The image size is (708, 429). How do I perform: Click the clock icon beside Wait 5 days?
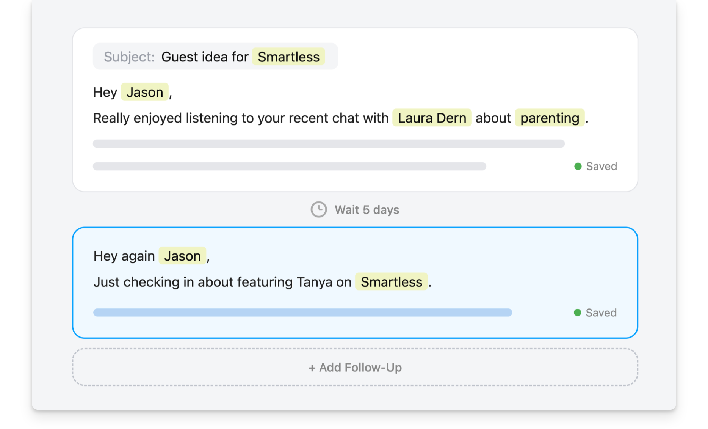(x=318, y=209)
